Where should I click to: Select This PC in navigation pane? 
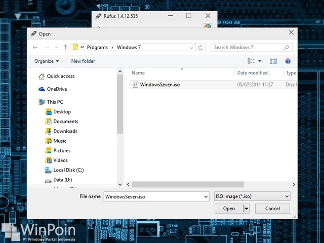(x=55, y=102)
